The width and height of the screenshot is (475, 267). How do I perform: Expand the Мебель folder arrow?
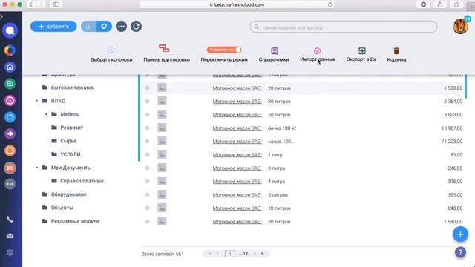46,114
